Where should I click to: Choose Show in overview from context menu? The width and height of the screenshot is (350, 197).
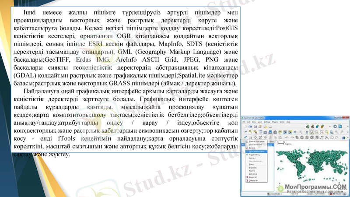click(256, 145)
